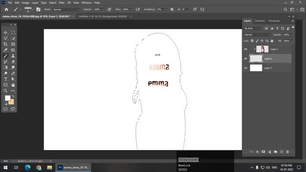Screen dimensions: 306x172
Task: Select the Spot Healing Brush tool
Action: (13, 50)
